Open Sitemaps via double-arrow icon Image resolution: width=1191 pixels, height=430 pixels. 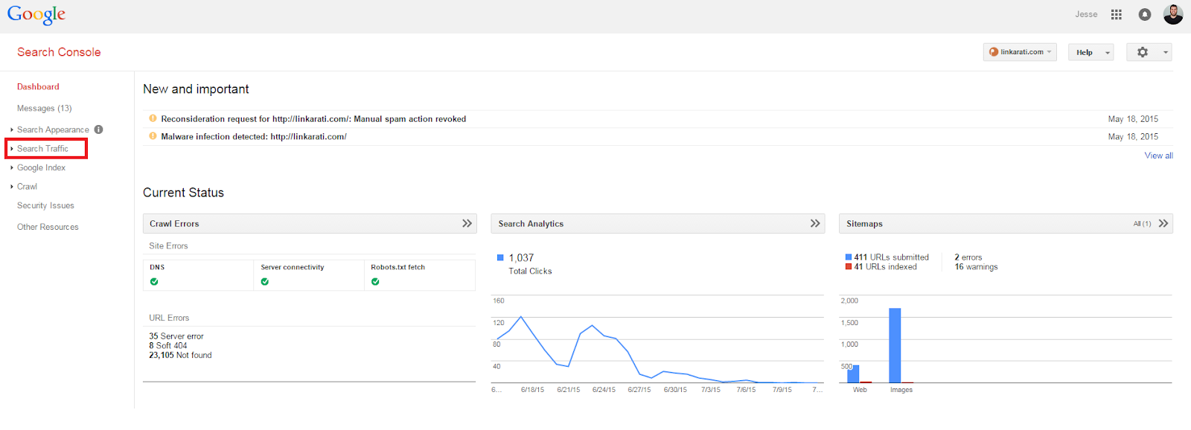click(1163, 223)
